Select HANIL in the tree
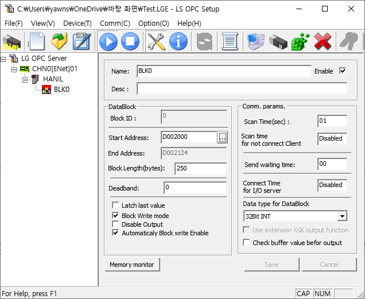 (53, 79)
